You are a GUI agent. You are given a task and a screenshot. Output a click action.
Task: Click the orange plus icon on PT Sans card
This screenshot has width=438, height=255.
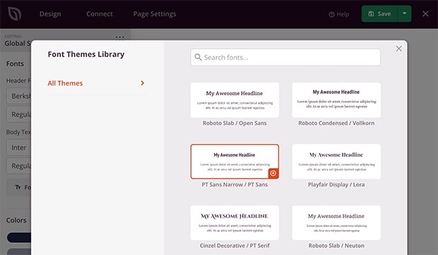click(x=273, y=173)
